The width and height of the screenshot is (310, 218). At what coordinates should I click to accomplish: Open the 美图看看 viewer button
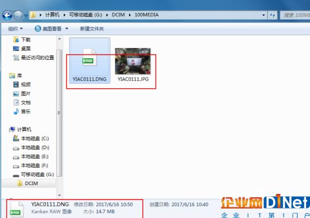[x=48, y=29]
